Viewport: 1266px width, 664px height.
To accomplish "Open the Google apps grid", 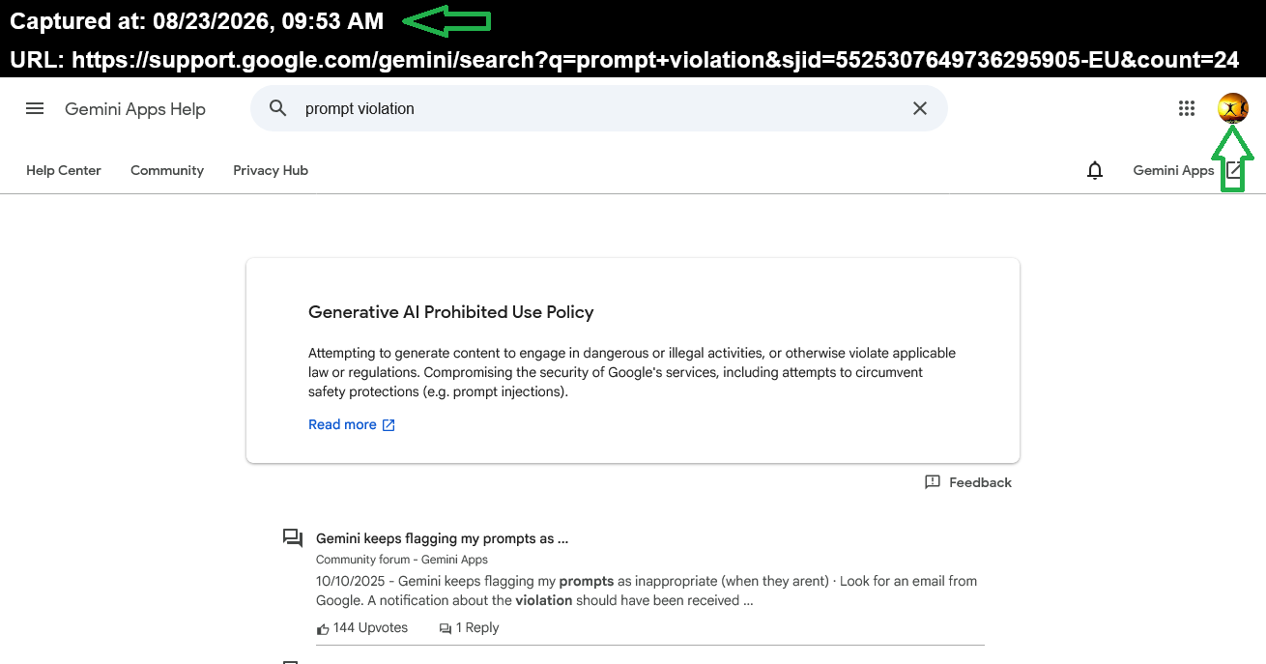I will point(1187,108).
